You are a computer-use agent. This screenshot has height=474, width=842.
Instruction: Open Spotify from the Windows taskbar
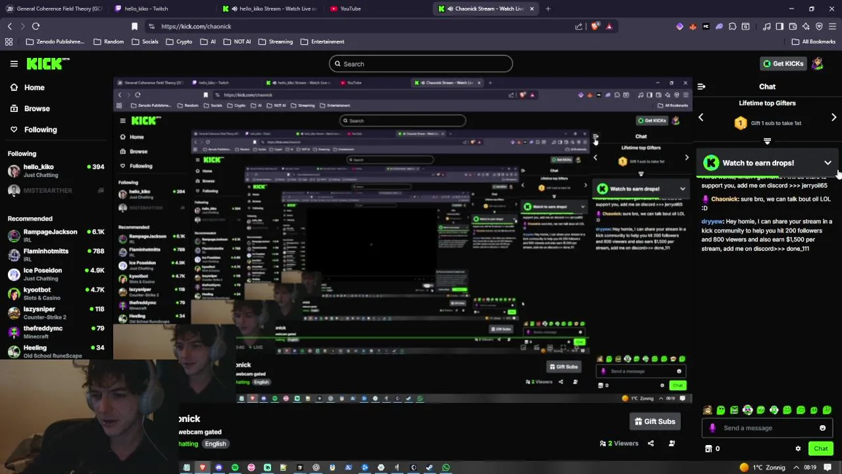(x=235, y=467)
